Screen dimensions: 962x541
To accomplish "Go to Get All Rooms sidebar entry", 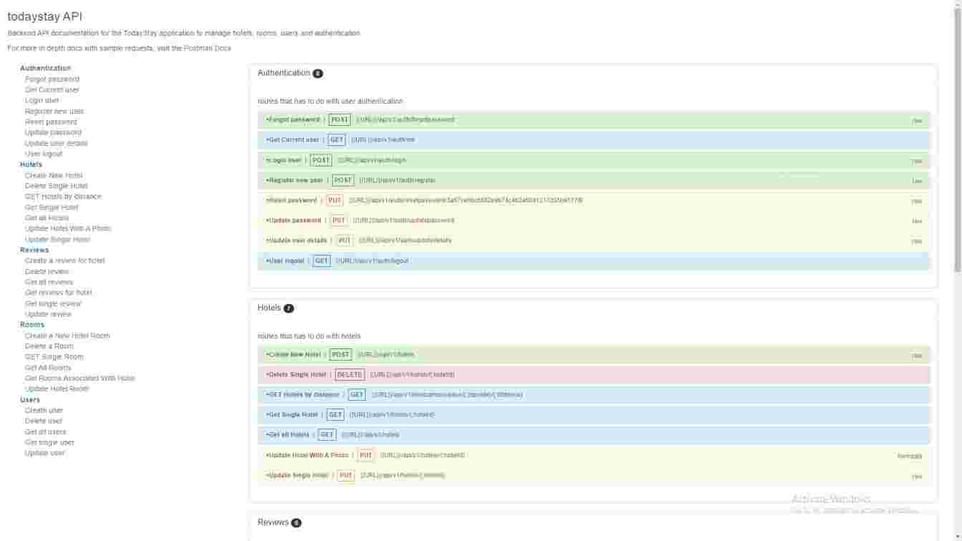I will [x=48, y=367].
